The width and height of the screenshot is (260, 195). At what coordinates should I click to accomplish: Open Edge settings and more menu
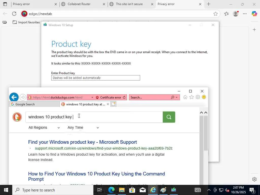tap(245, 14)
